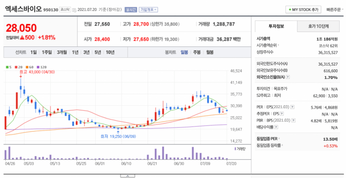Select the 5년 line chart period
Image resolution: width=346 pixels, height=178 pixels.
tap(98, 52)
